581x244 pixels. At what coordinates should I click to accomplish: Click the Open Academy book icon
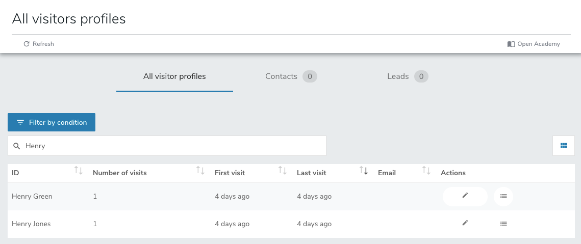point(511,44)
